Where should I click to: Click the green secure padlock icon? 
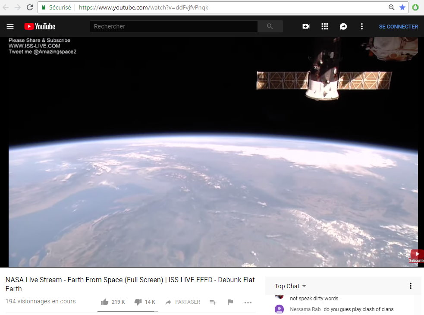pos(43,7)
